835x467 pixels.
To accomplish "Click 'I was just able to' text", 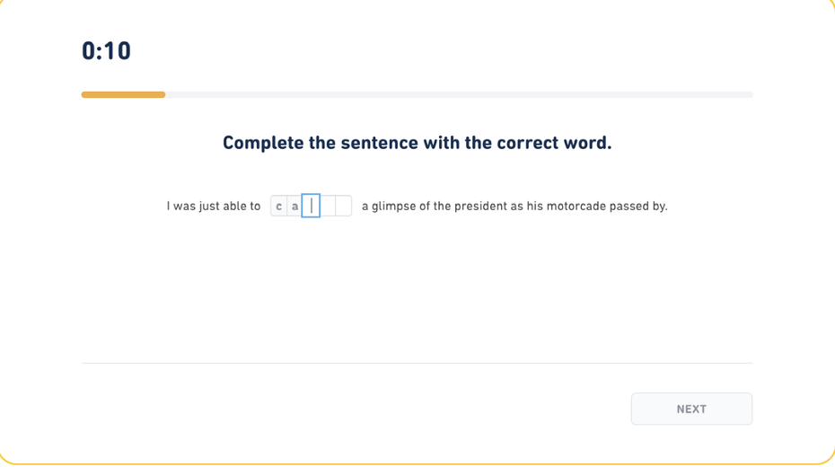I will pyautogui.click(x=214, y=207).
